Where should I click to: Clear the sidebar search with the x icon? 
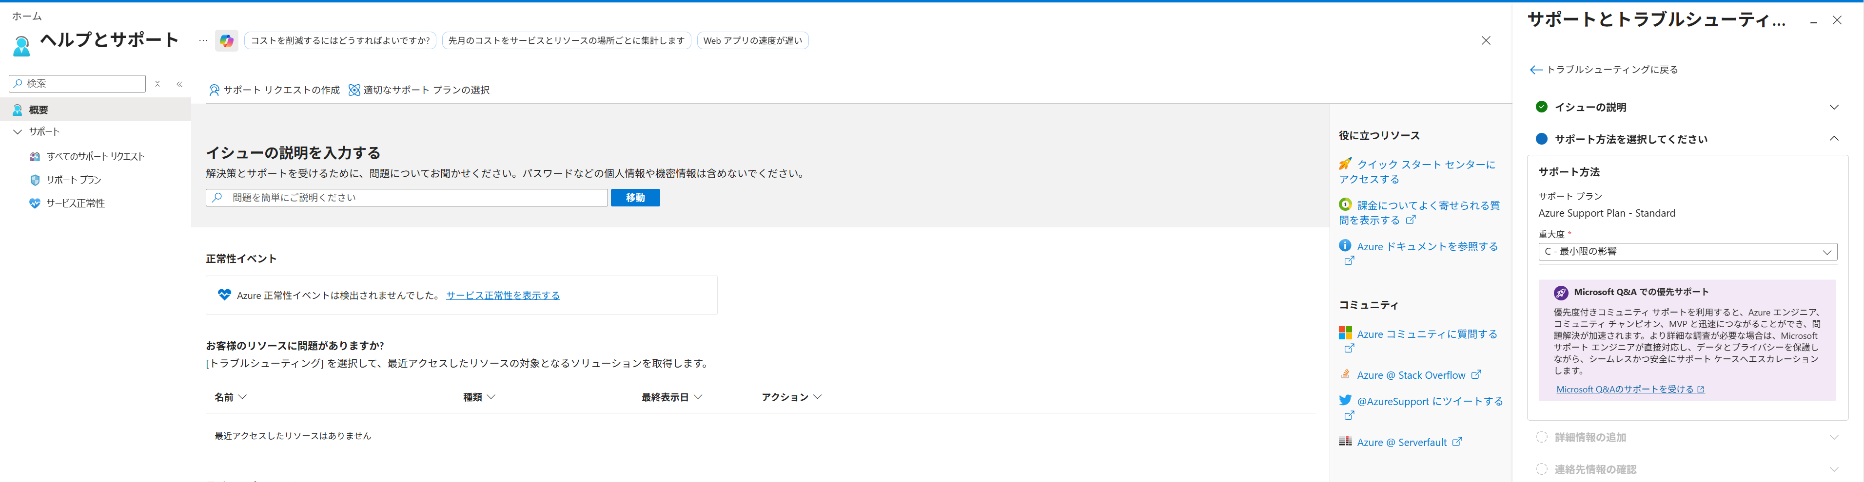tap(157, 84)
